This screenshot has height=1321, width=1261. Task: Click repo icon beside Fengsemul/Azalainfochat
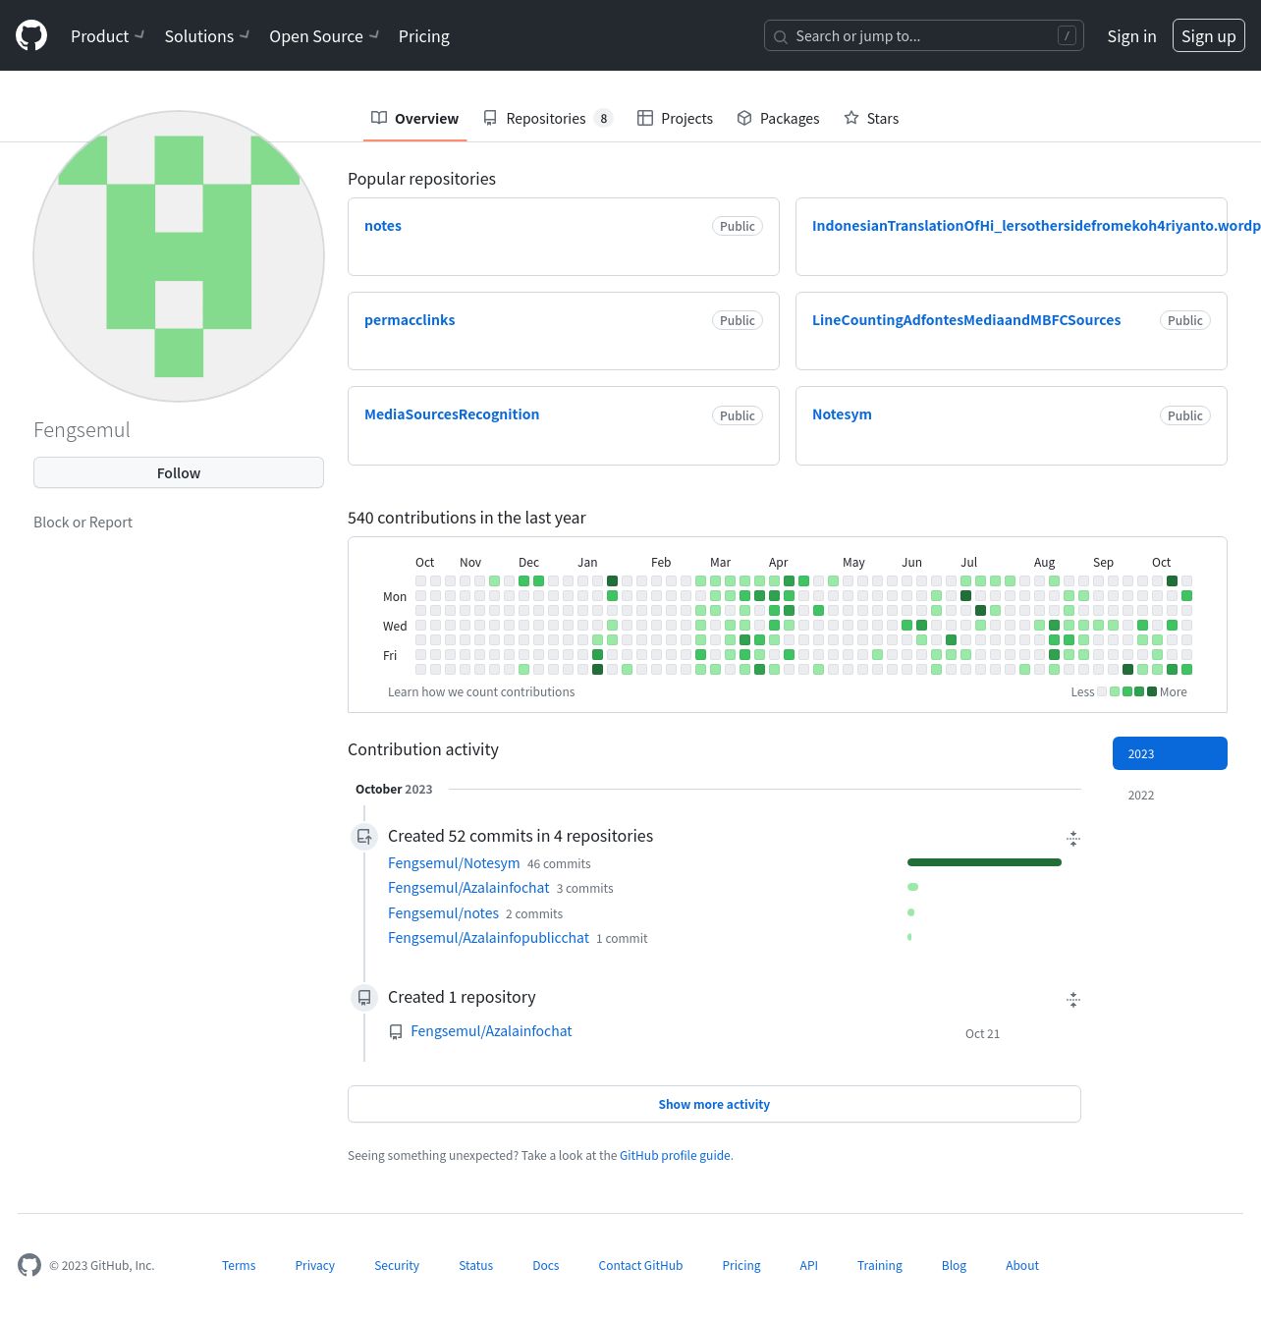point(396,1032)
